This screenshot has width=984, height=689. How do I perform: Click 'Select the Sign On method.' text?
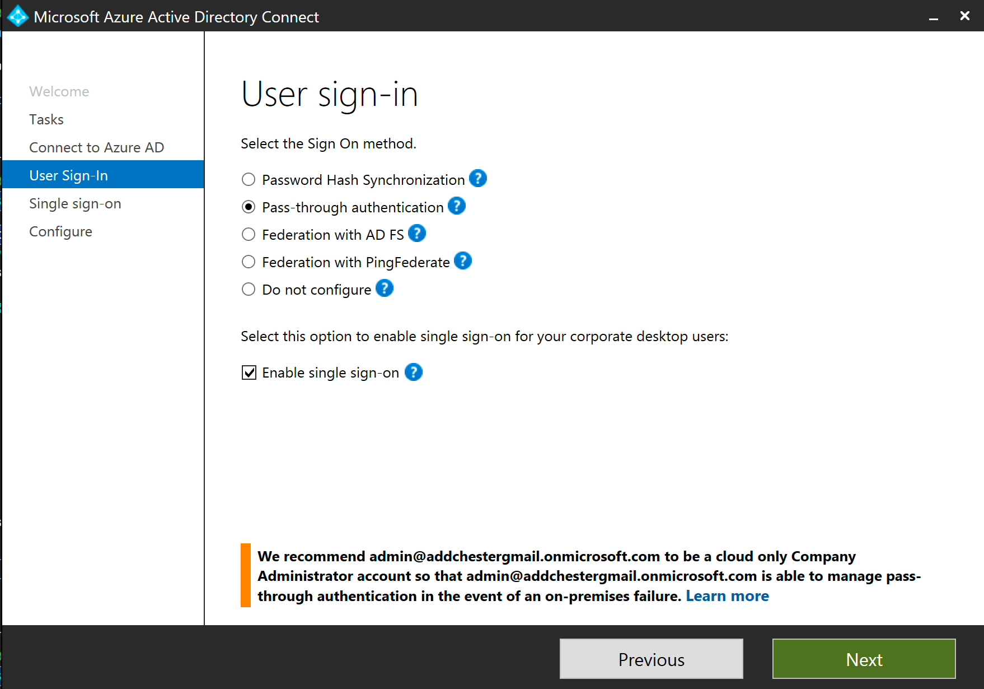click(329, 144)
